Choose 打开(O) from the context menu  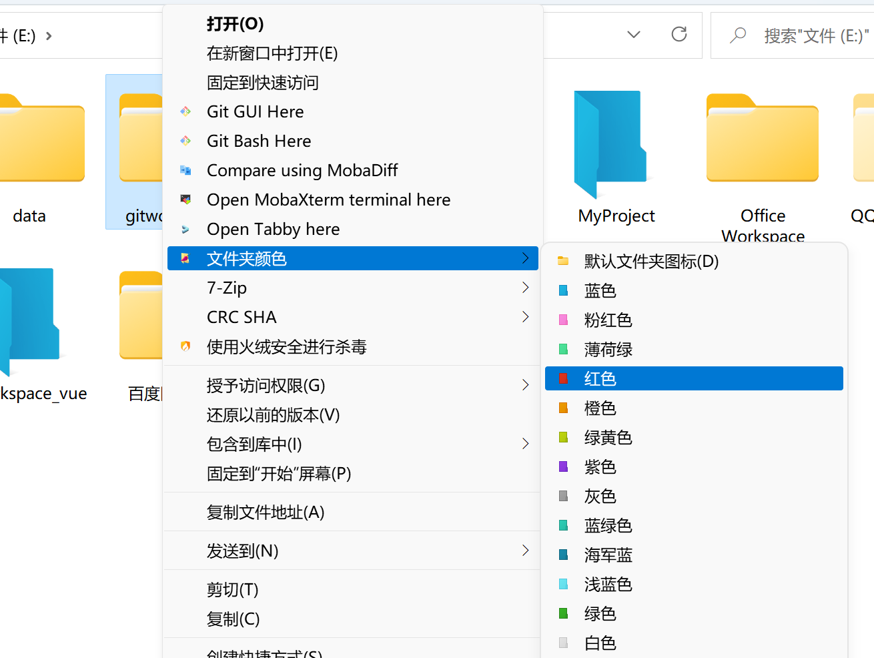click(352, 24)
